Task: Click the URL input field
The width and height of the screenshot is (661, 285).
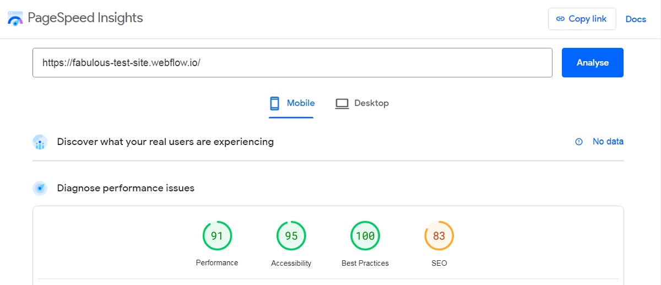Action: click(x=292, y=62)
